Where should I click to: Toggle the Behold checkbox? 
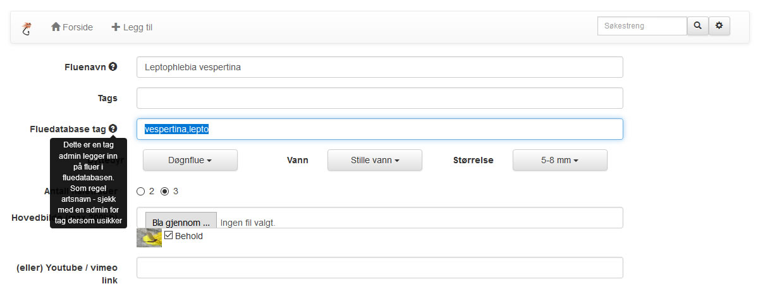coord(168,235)
